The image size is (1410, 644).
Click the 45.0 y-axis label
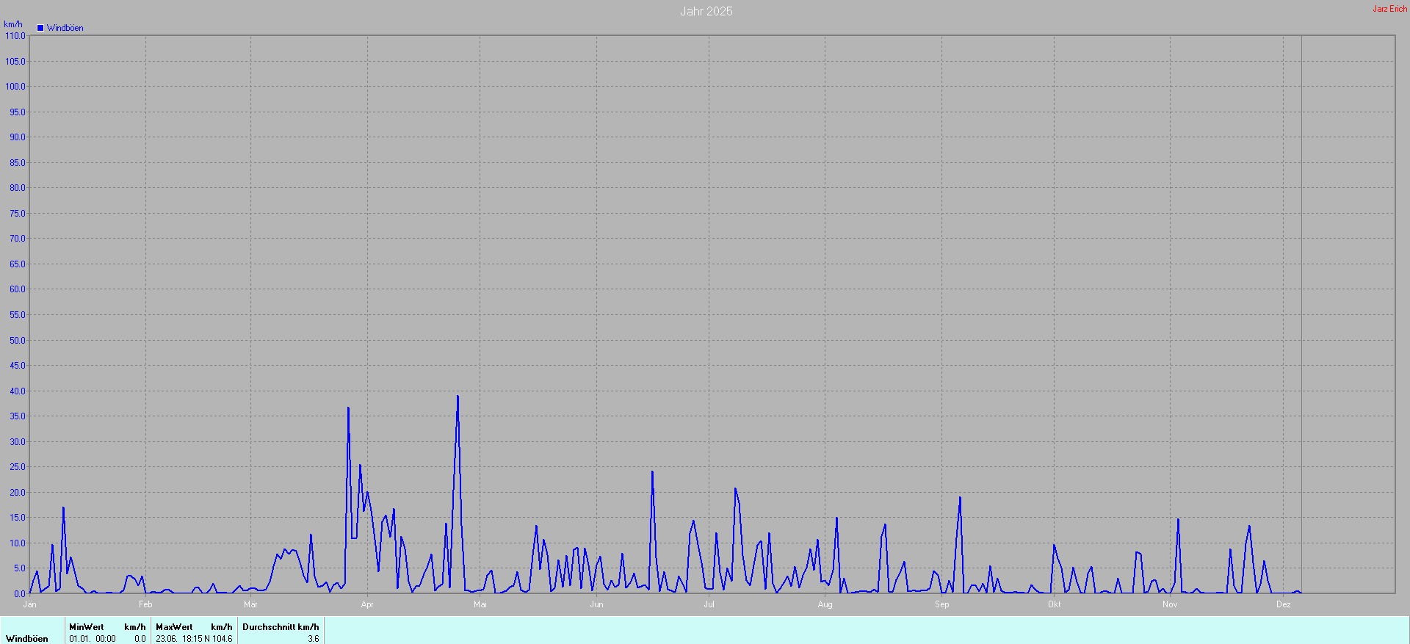(18, 366)
